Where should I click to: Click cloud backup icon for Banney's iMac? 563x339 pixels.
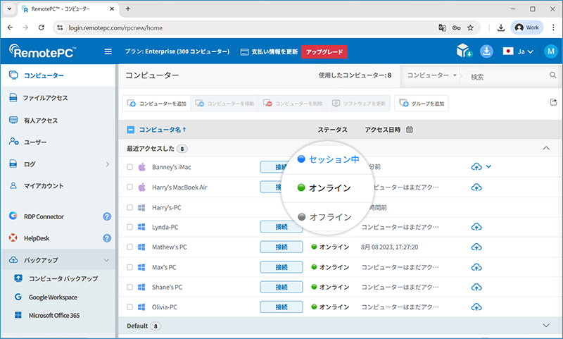[x=476, y=167]
